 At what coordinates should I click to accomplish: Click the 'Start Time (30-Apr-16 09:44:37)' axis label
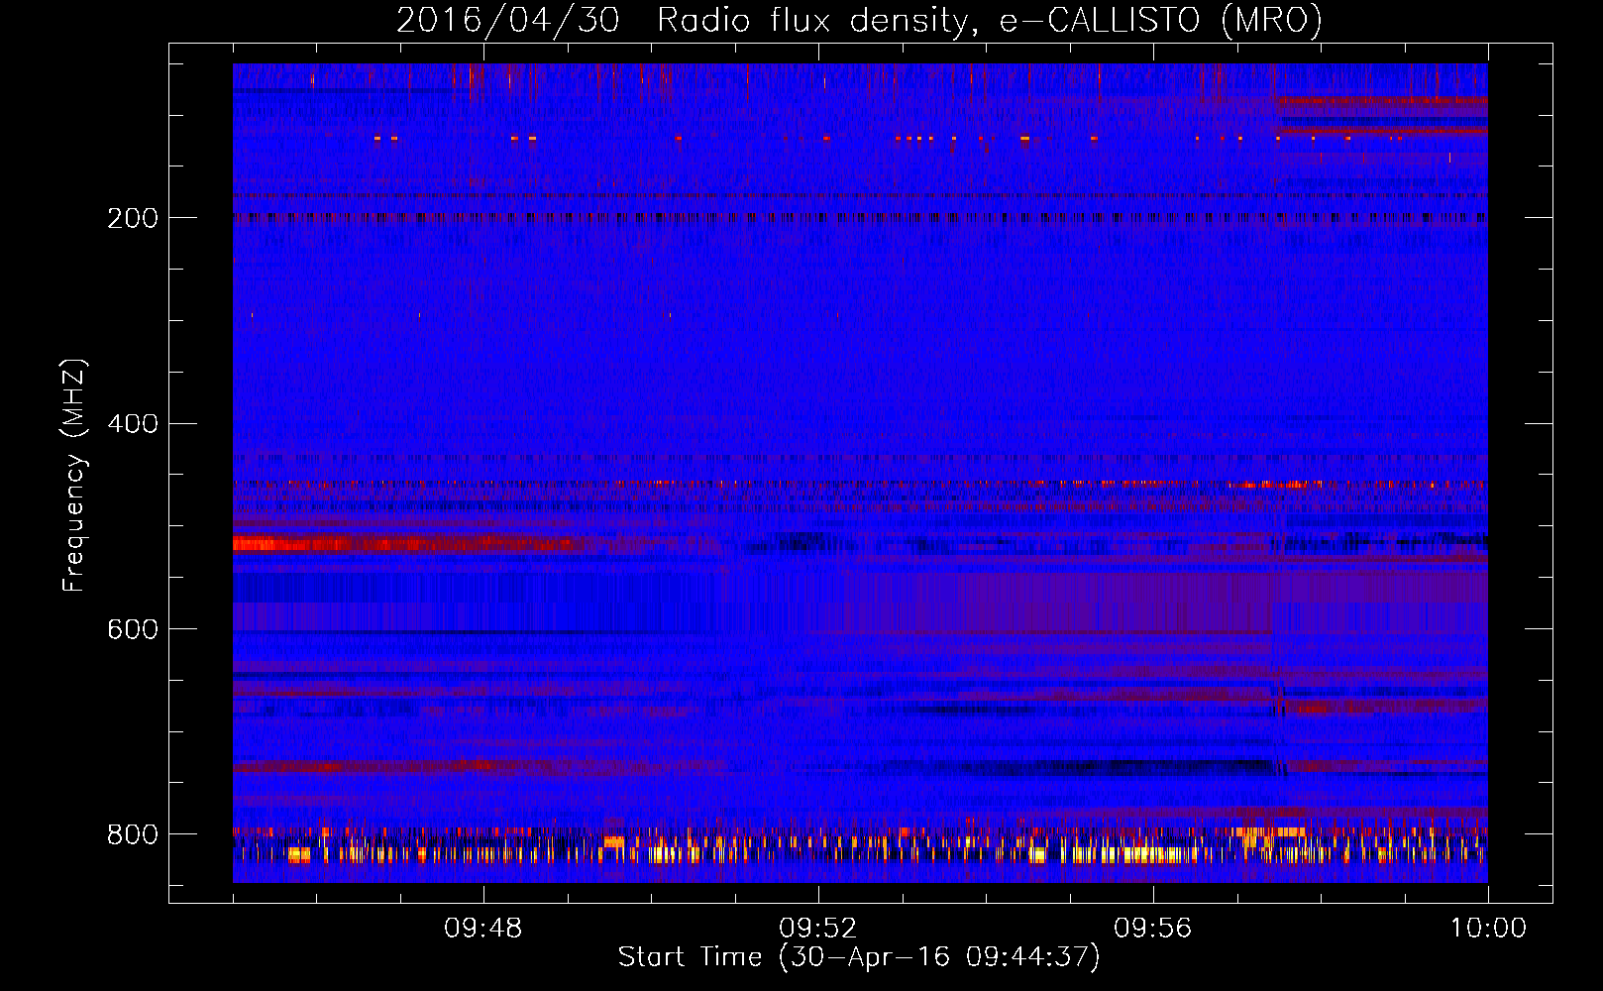(859, 957)
